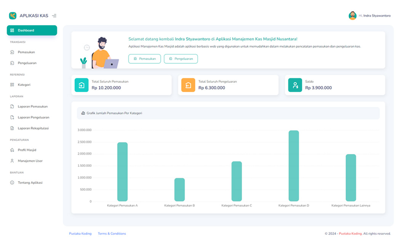Click the bar chart icon beside Grafik title

[83, 113]
